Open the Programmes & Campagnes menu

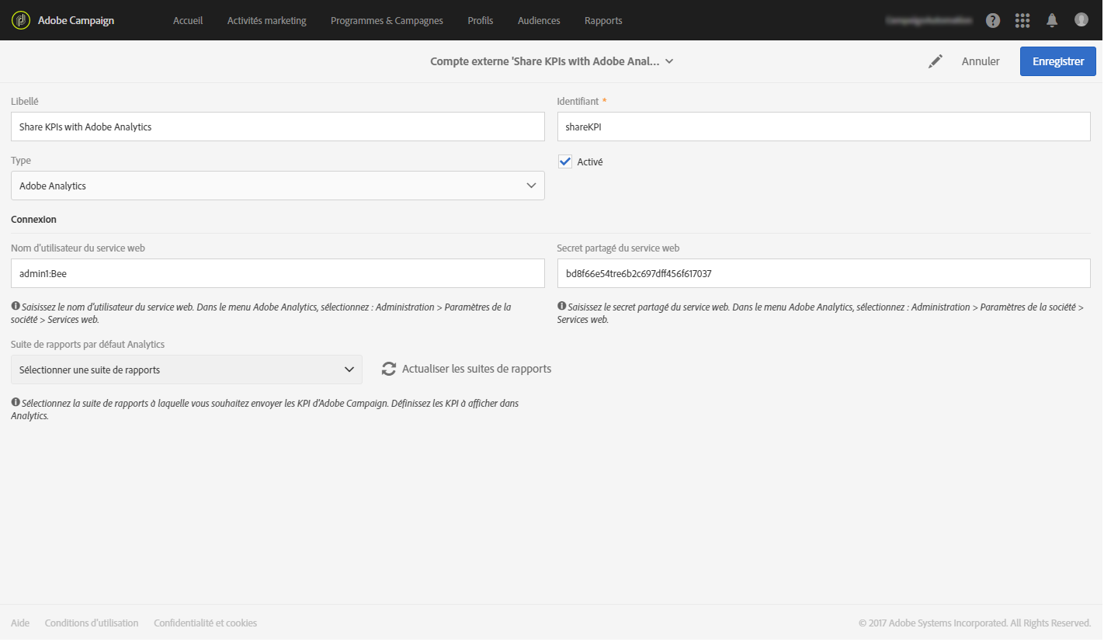[387, 21]
